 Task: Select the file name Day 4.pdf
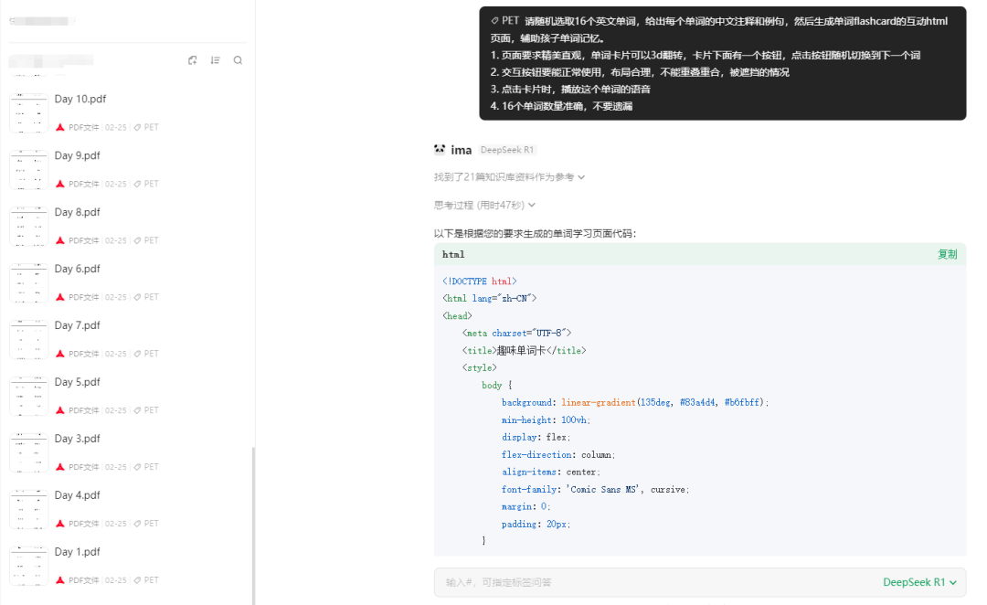coord(78,495)
